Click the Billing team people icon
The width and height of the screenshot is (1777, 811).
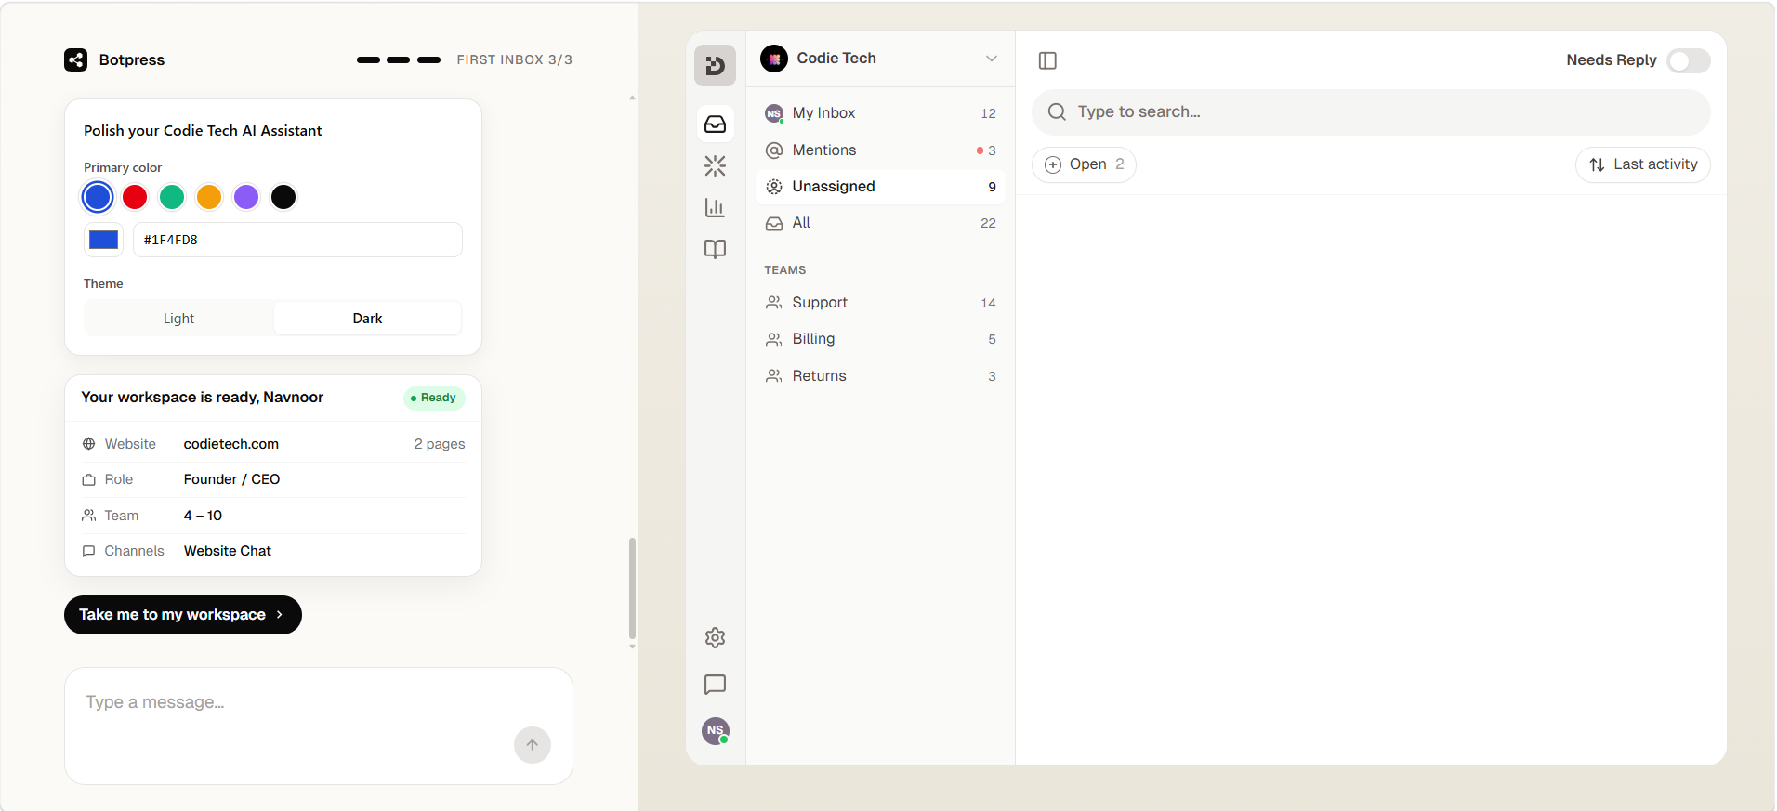click(x=774, y=339)
